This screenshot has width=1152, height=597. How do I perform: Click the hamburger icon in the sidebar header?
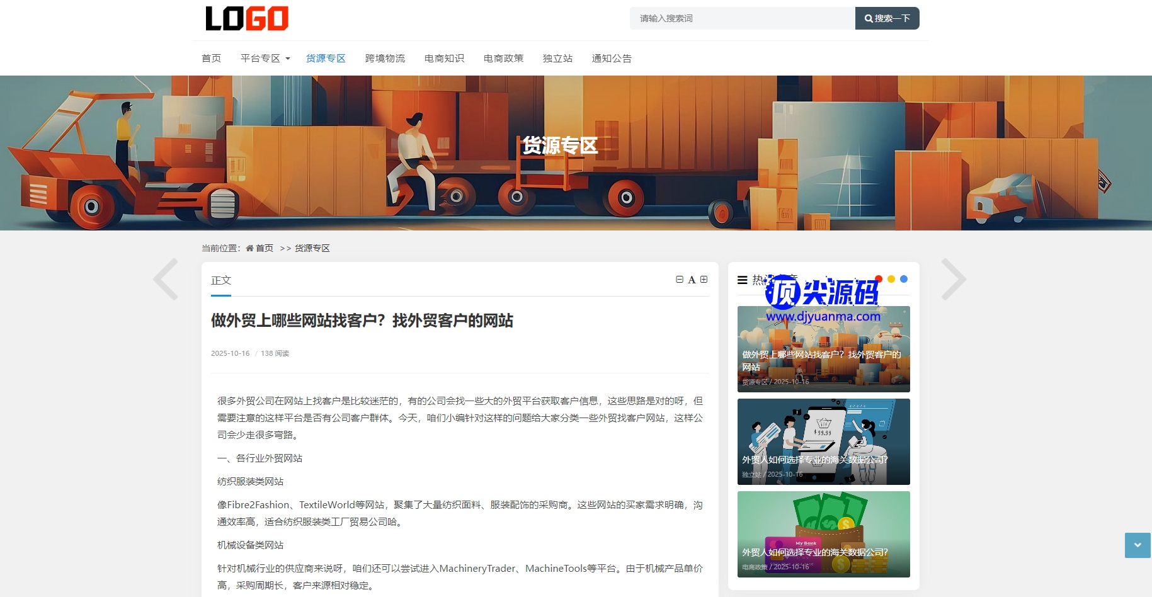(x=743, y=280)
